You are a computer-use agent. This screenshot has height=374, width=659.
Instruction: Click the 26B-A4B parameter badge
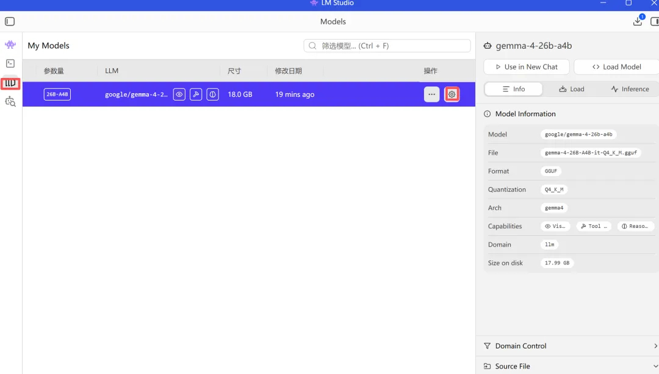[x=57, y=94]
